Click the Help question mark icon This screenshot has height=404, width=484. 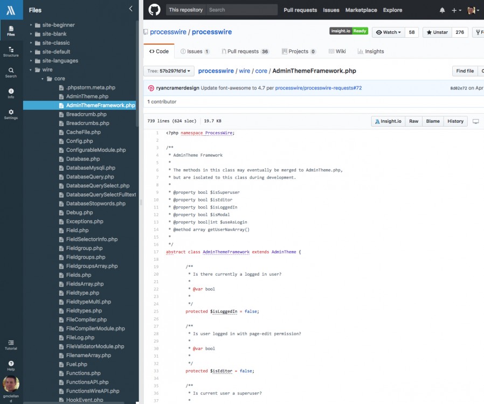click(11, 366)
